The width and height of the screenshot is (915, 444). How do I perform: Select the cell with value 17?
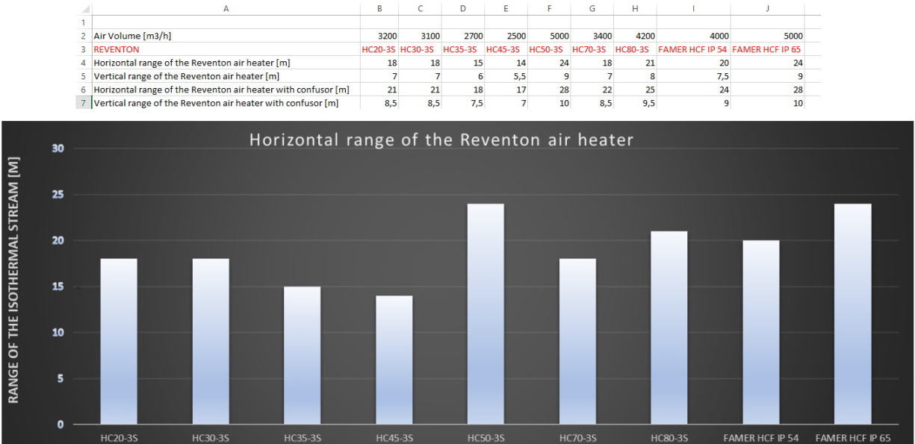point(506,90)
